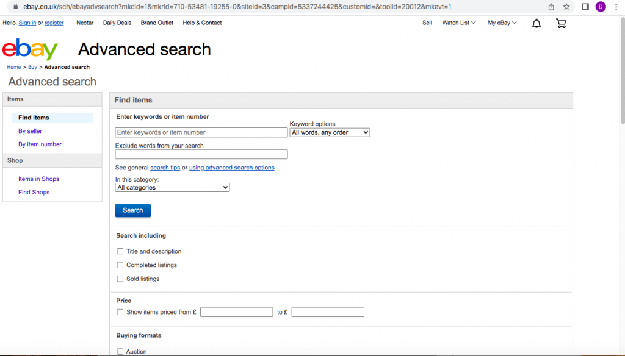Click the address bar padlock icon
The width and height of the screenshot is (625, 356).
click(x=16, y=7)
